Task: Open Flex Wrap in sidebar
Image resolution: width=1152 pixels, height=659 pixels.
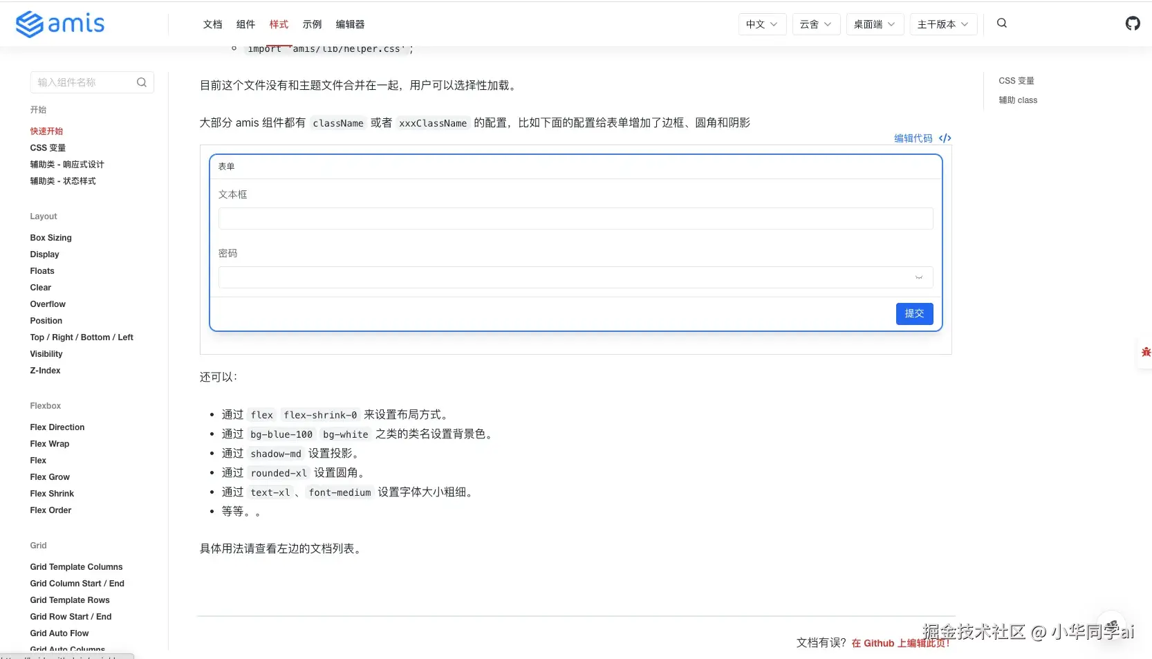Action: coord(50,444)
